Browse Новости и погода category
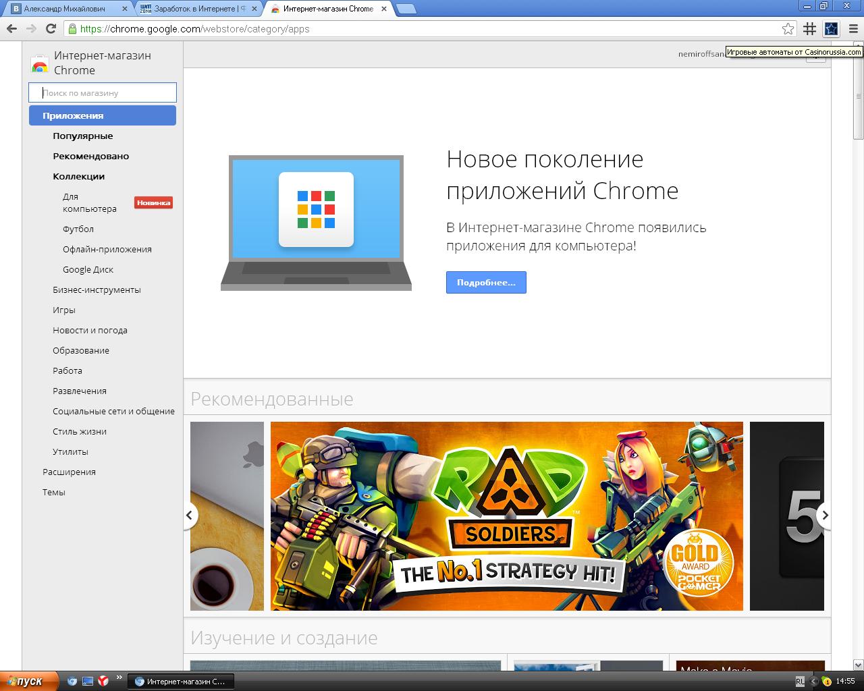864x691 pixels. click(90, 330)
